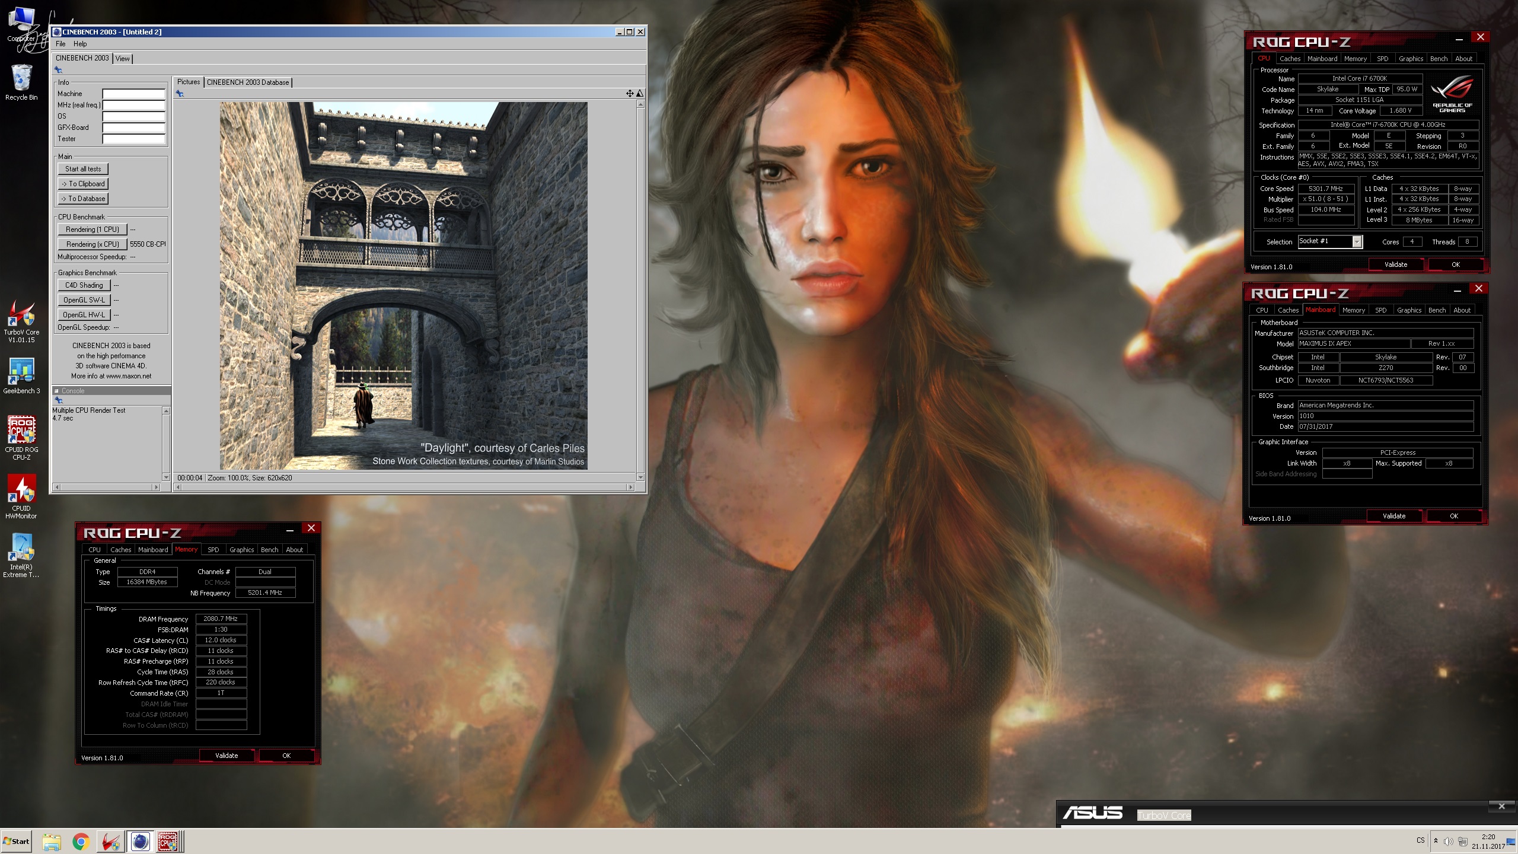Open Graphics tab in Mainboard CPU-Z window
1518x854 pixels.
click(x=1409, y=310)
